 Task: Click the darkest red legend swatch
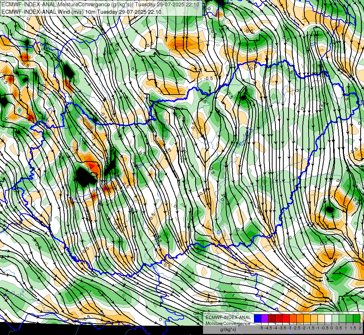[x=272, y=318]
